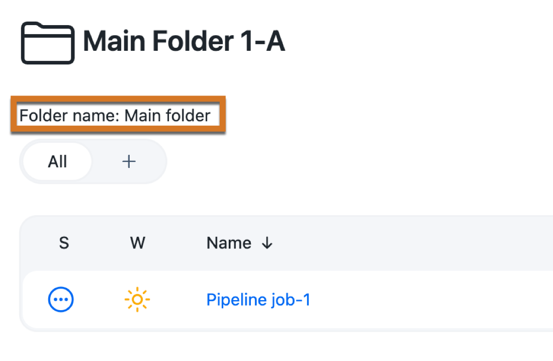
Task: Click the Main Folder 1-A heading
Action: pyautogui.click(x=183, y=41)
